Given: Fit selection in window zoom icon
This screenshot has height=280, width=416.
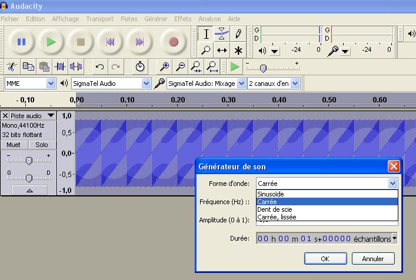Looking at the screenshot, I should coord(197,66).
